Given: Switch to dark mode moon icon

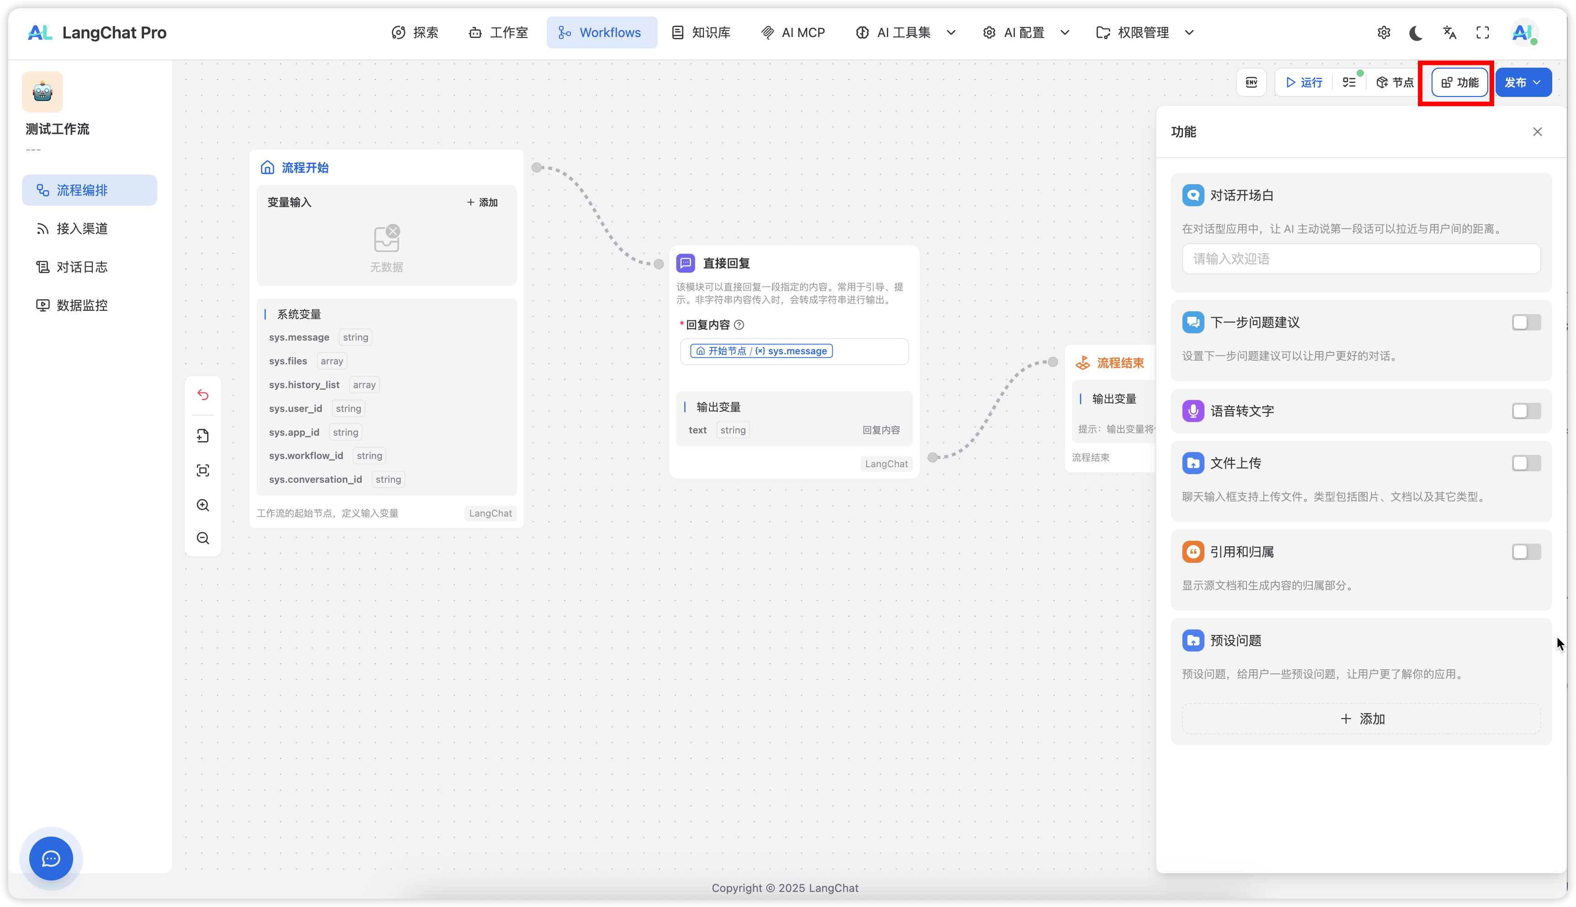Looking at the screenshot, I should click(1416, 32).
